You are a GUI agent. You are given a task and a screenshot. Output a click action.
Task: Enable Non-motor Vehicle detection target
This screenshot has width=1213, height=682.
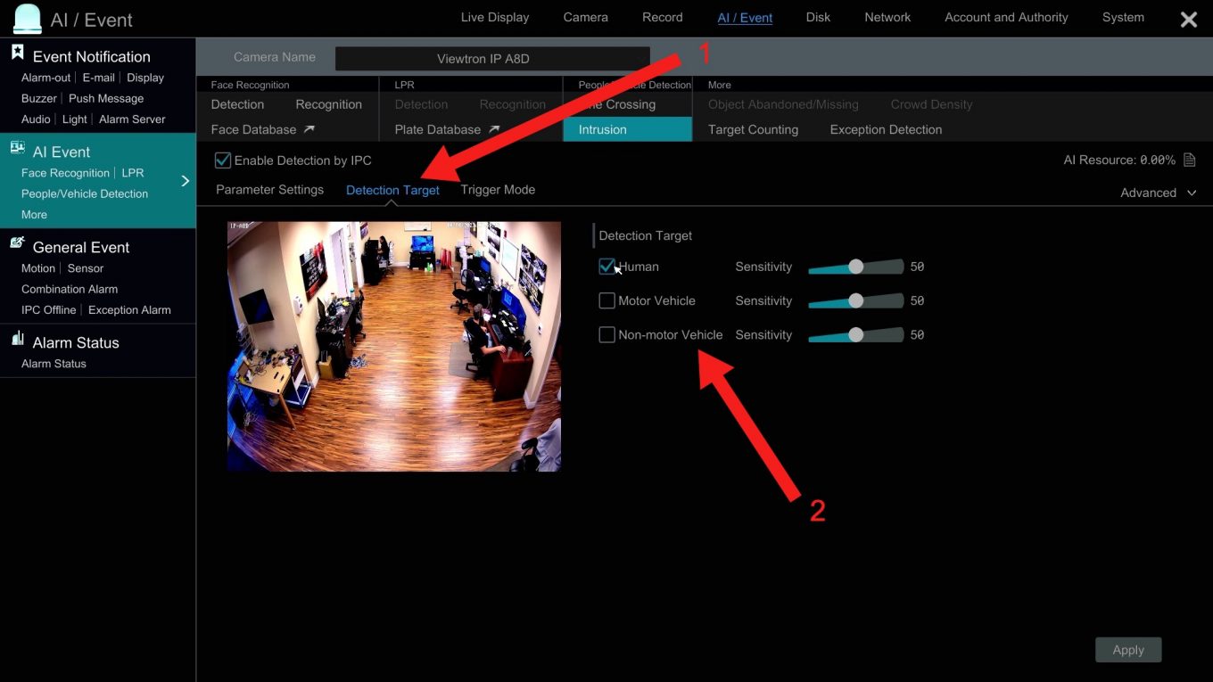[x=607, y=334]
